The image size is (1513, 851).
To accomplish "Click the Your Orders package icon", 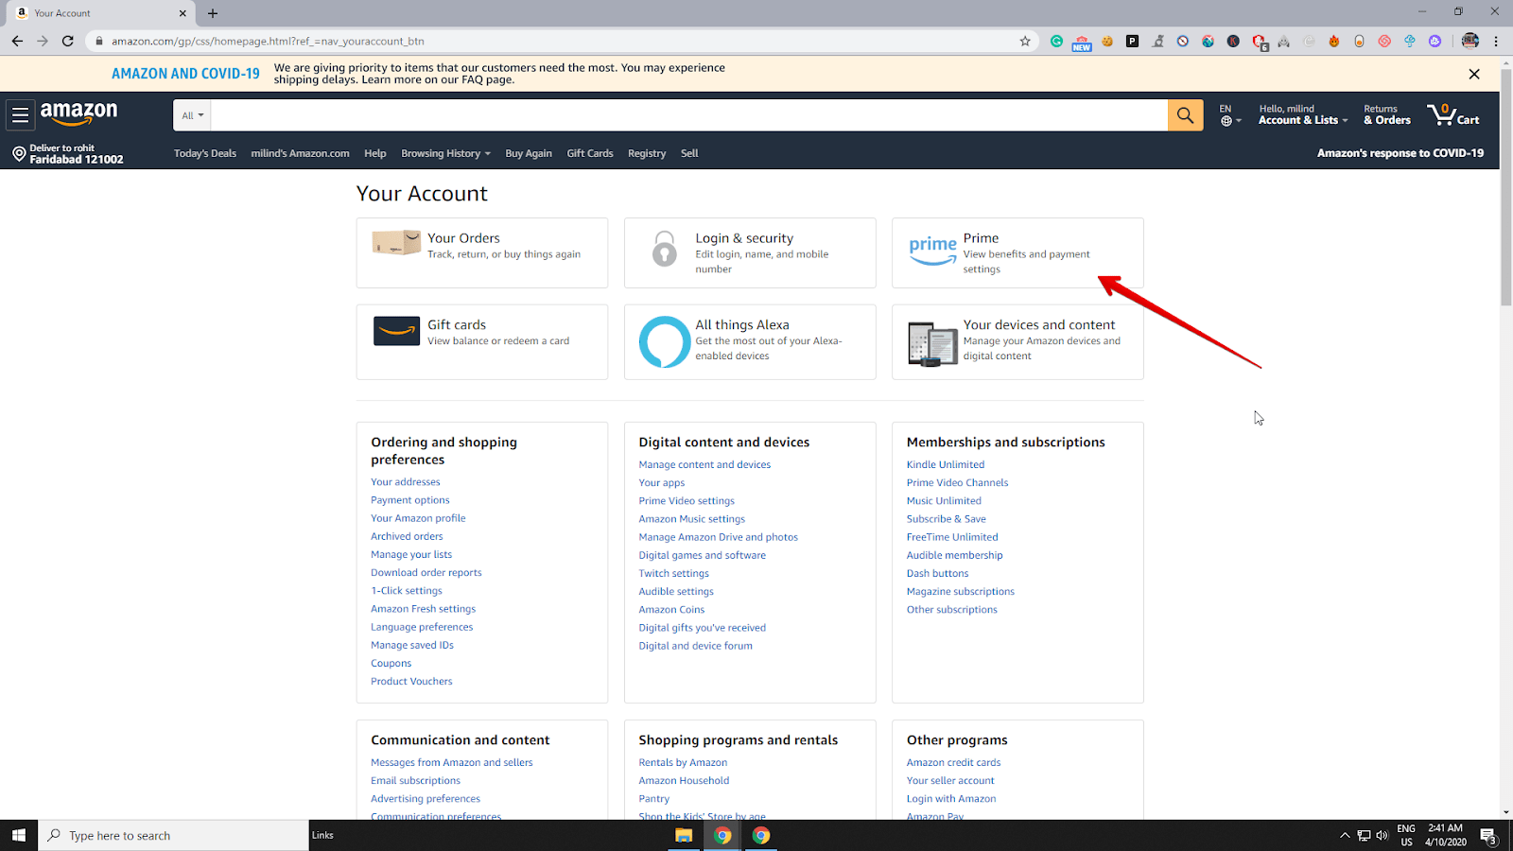I will [395, 243].
